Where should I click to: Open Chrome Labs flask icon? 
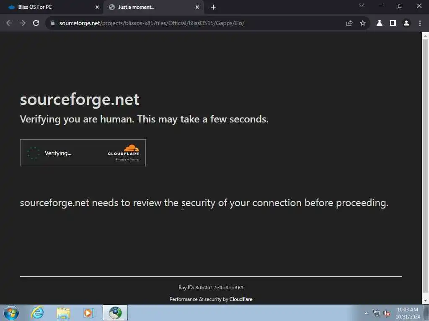[380, 23]
